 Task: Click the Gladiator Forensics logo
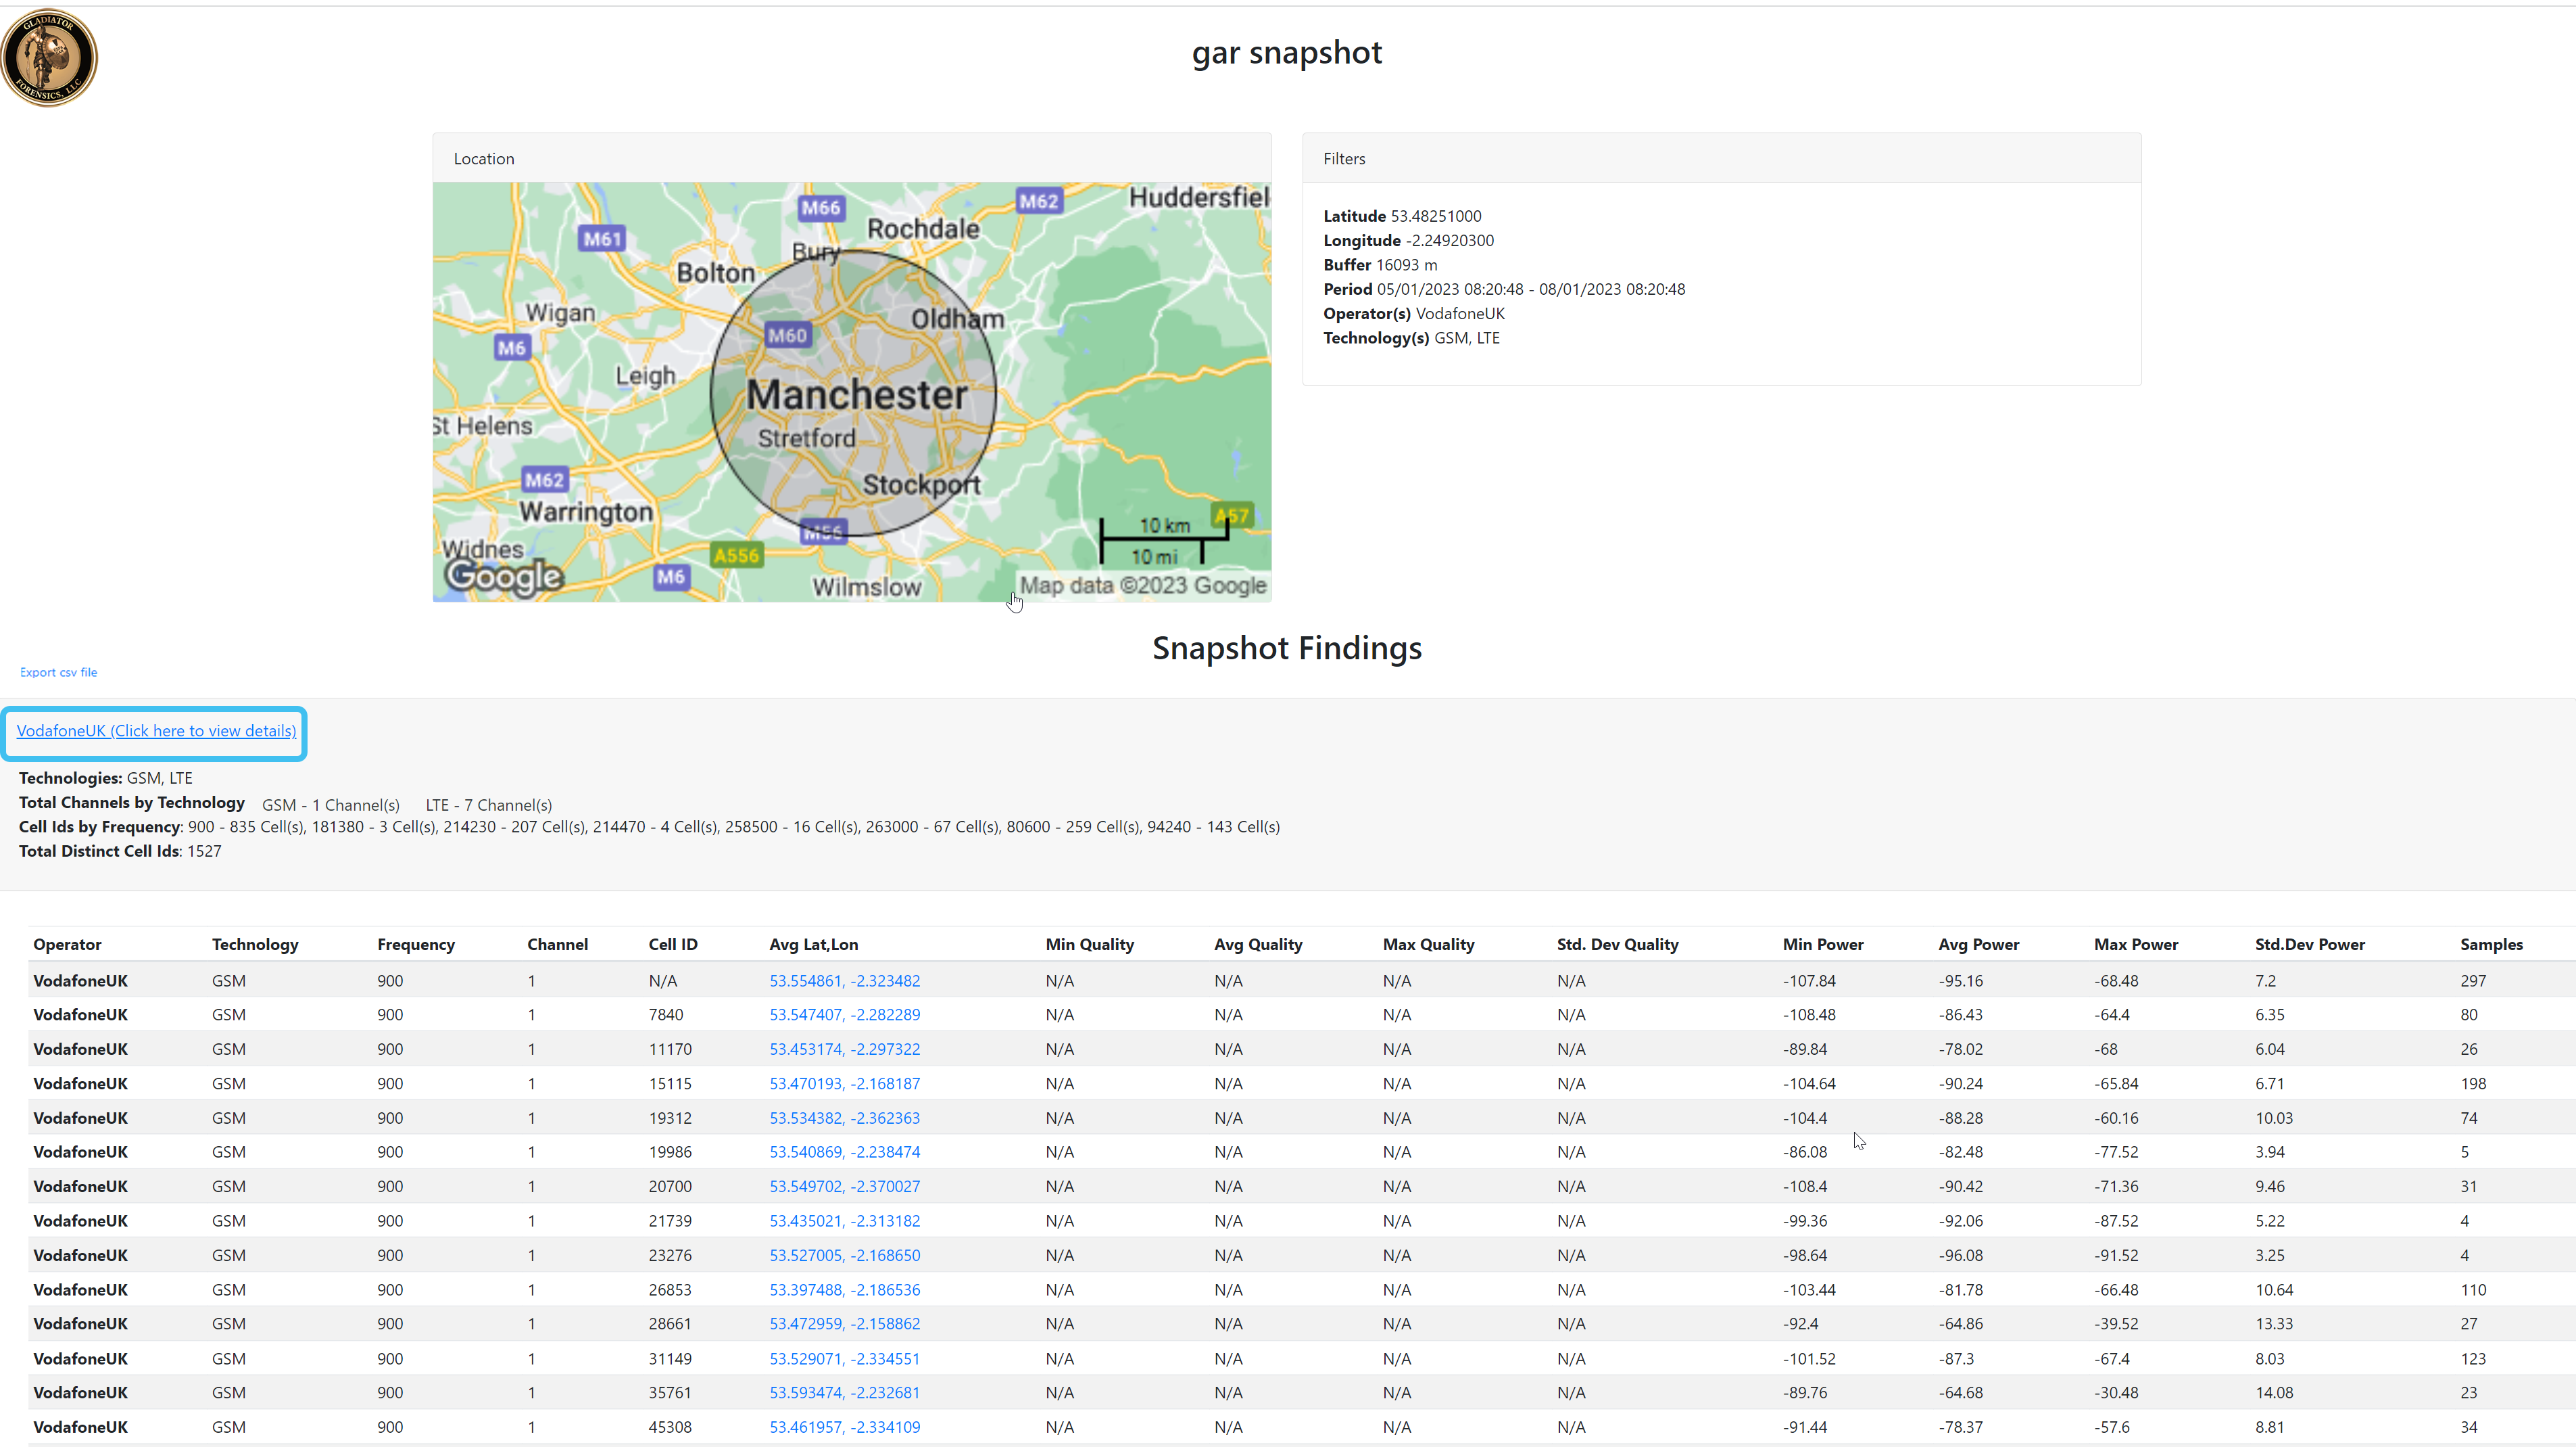pyautogui.click(x=49, y=57)
